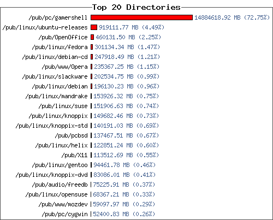Click the /pub/linux/slackware directory label
This screenshot has height=220, width=273.
tap(55, 77)
